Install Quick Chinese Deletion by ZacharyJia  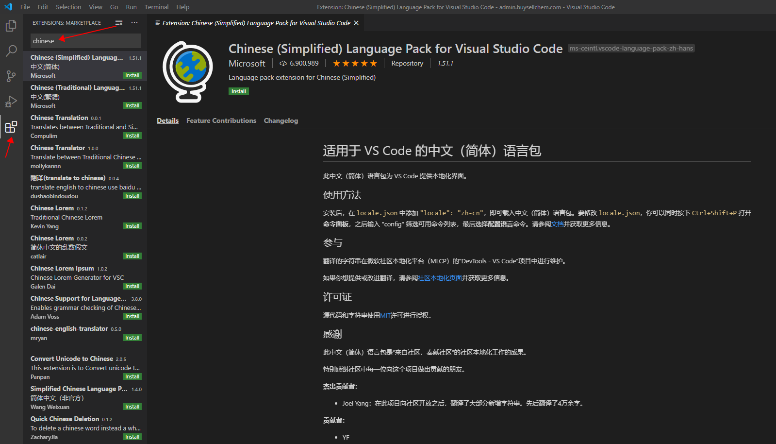[132, 437]
